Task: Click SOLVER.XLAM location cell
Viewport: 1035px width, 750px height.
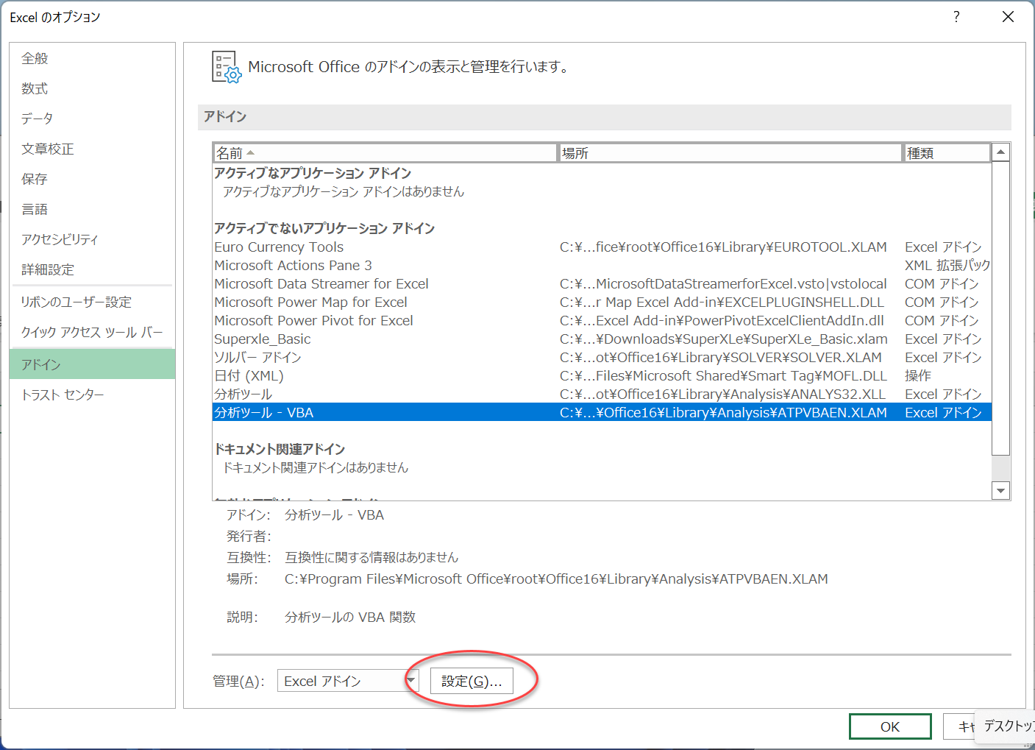Action: pyautogui.click(x=721, y=358)
